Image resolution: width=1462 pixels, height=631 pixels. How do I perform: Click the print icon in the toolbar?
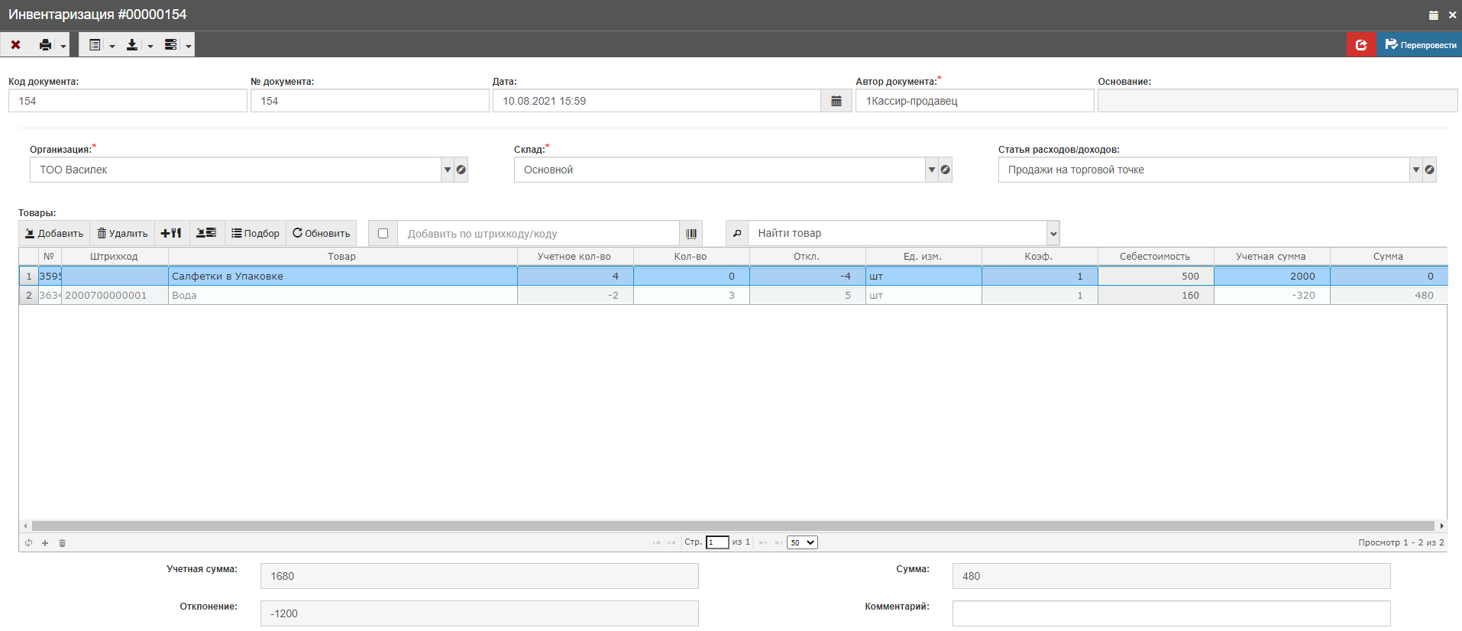point(46,45)
